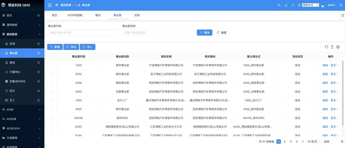
Task: Select all rows with header checkbox
Action: click(x=52, y=56)
